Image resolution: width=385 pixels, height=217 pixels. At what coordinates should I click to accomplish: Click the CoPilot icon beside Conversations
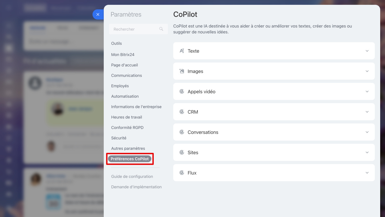(182, 132)
